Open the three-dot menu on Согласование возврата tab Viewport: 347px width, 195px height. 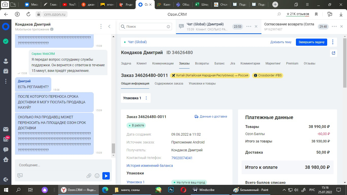pyautogui.click(x=334, y=26)
